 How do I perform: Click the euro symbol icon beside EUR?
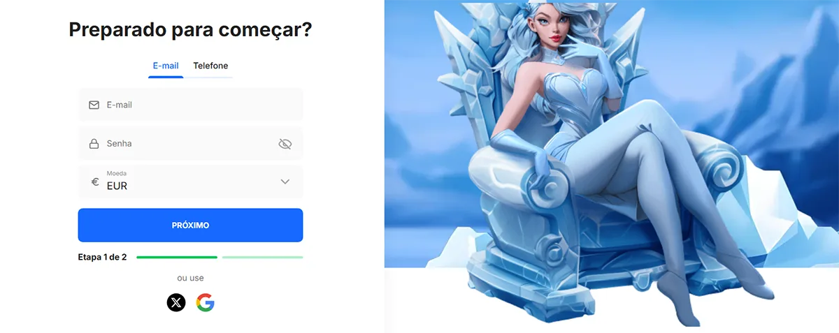click(95, 182)
